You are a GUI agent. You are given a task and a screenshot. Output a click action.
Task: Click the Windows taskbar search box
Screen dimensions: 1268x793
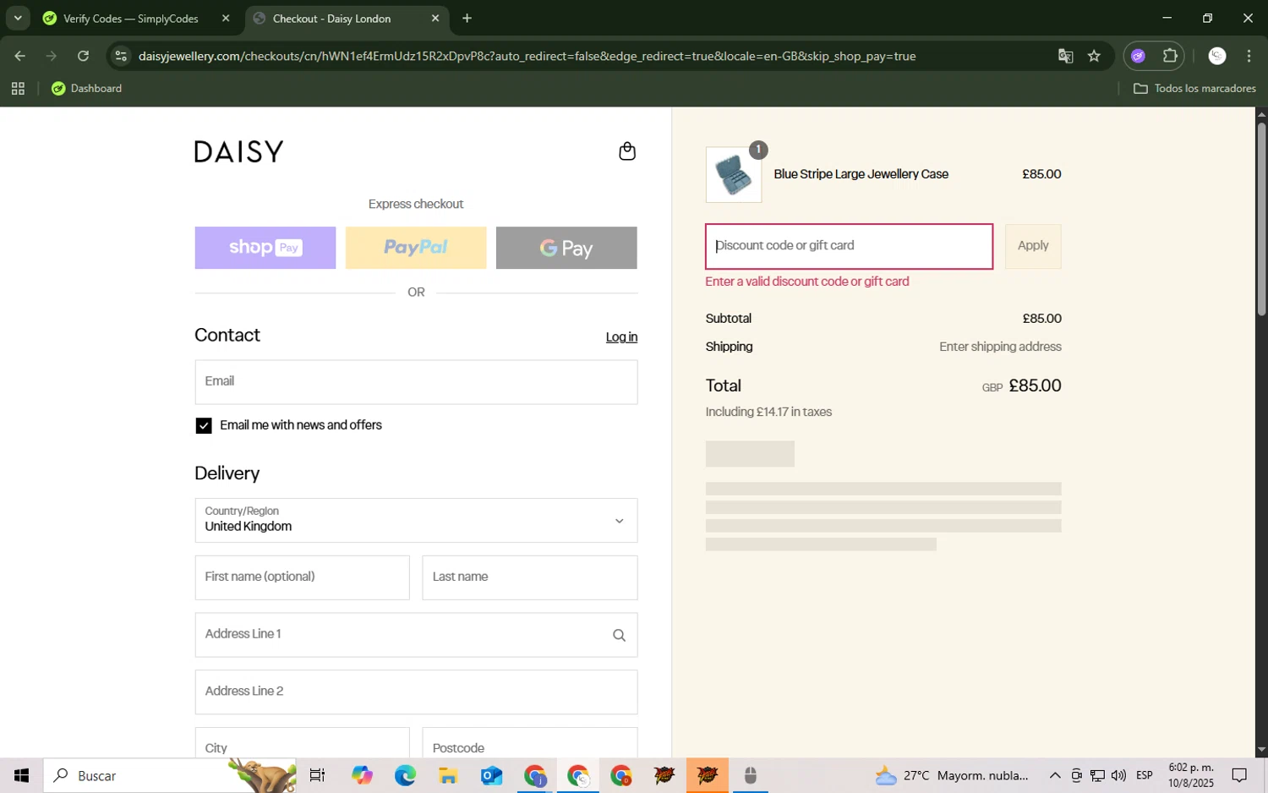pos(169,775)
